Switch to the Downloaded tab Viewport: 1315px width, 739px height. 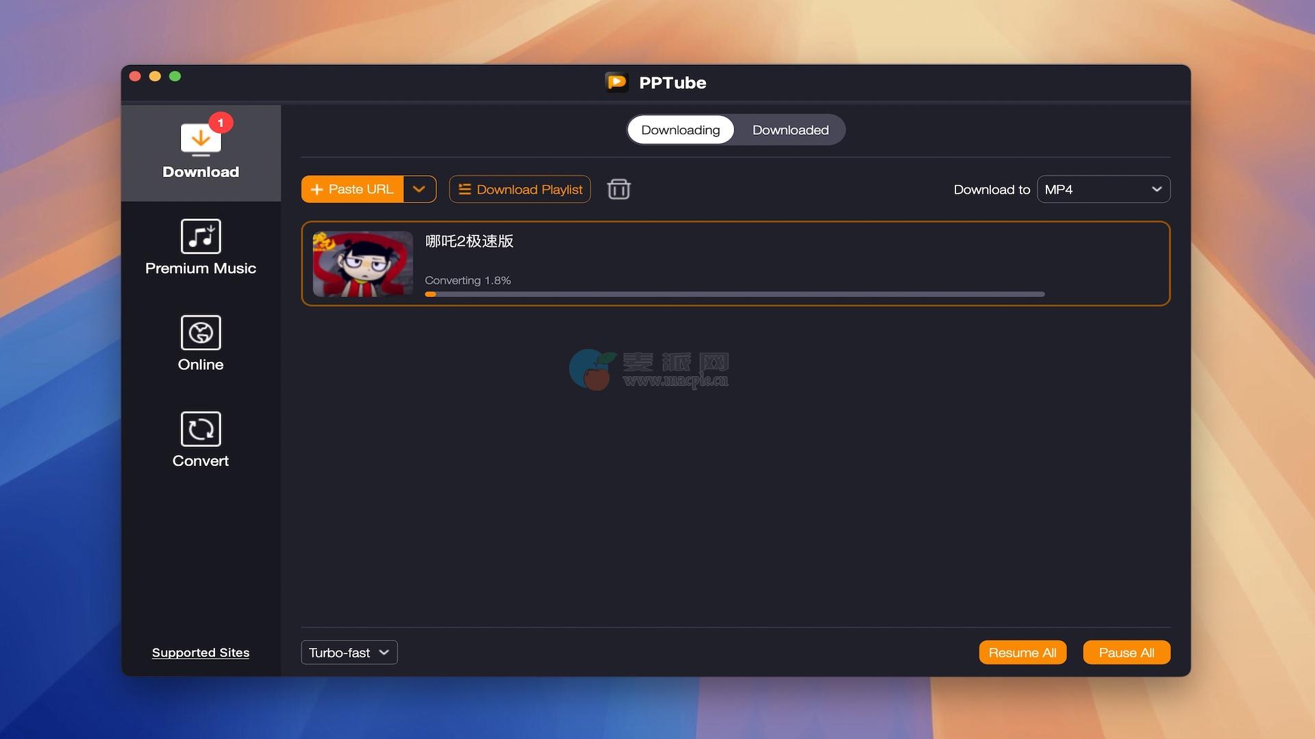point(790,130)
